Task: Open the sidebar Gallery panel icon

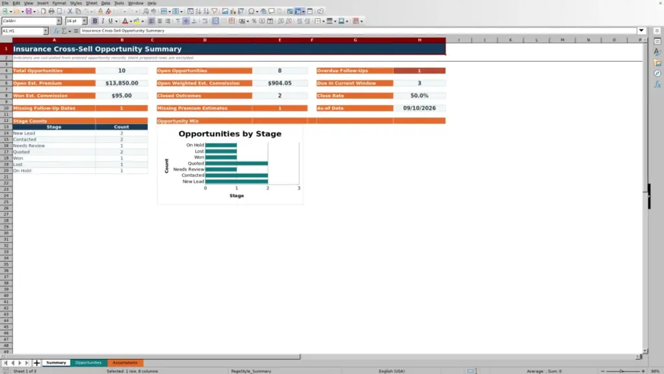Action: coord(658,63)
